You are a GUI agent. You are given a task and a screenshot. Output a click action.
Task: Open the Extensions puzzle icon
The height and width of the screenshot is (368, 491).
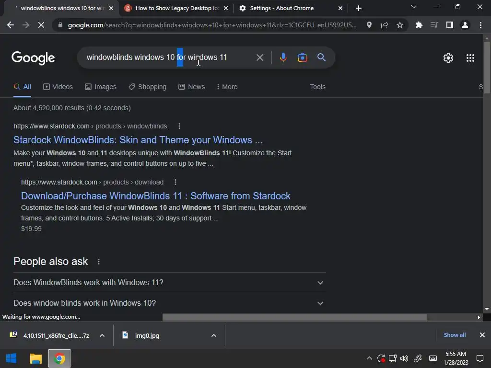(419, 25)
